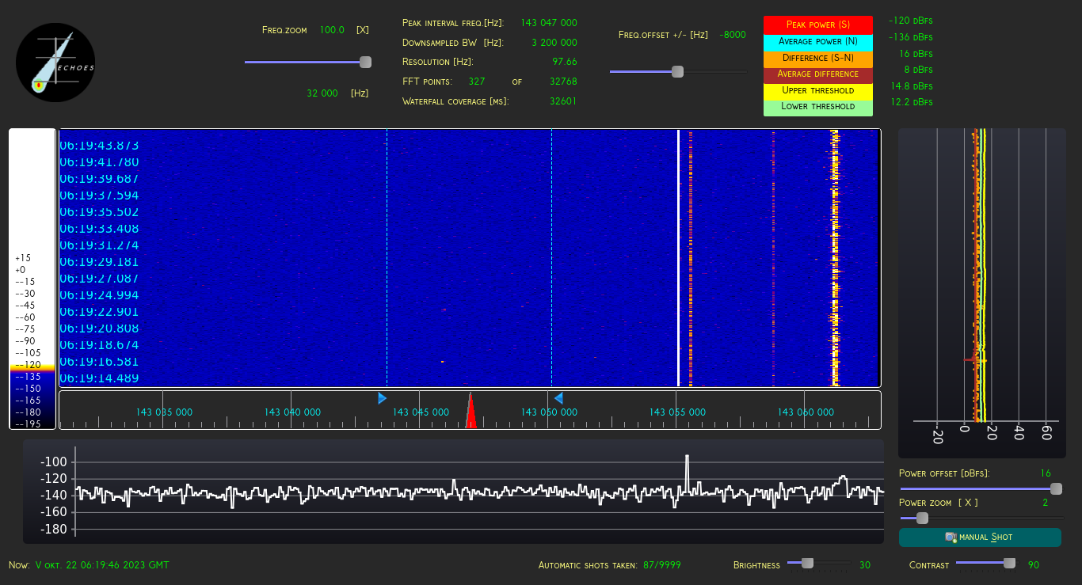Click the Echoes meteor logo
Image resolution: width=1082 pixels, height=585 pixels.
pyautogui.click(x=55, y=62)
